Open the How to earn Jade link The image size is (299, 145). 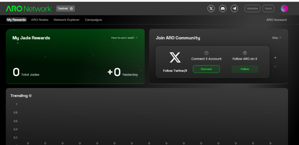(124, 38)
